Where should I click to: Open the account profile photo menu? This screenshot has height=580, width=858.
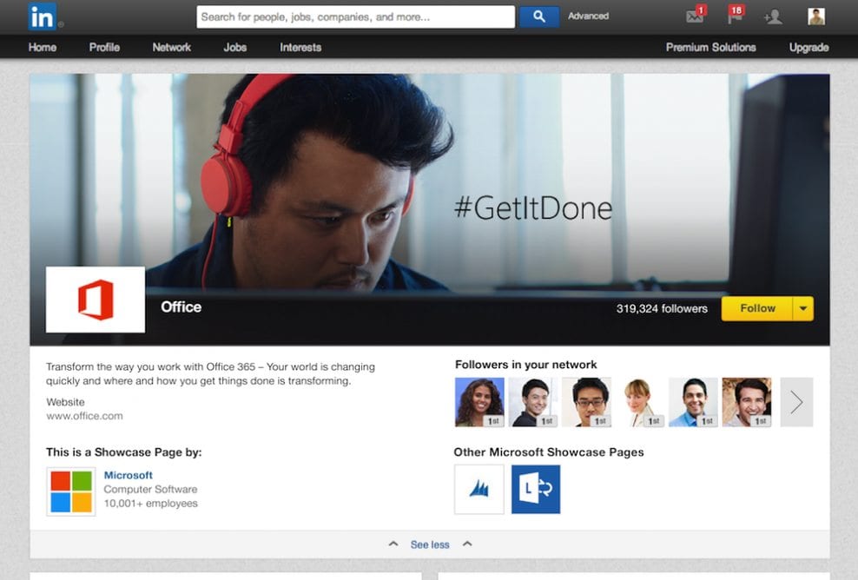pos(815,16)
